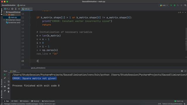Close the main.py editor tab
Image resolution: width=187 pixels, height=105 pixels.
pyautogui.click(x=31, y=9)
